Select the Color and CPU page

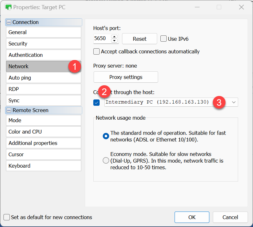point(43,132)
